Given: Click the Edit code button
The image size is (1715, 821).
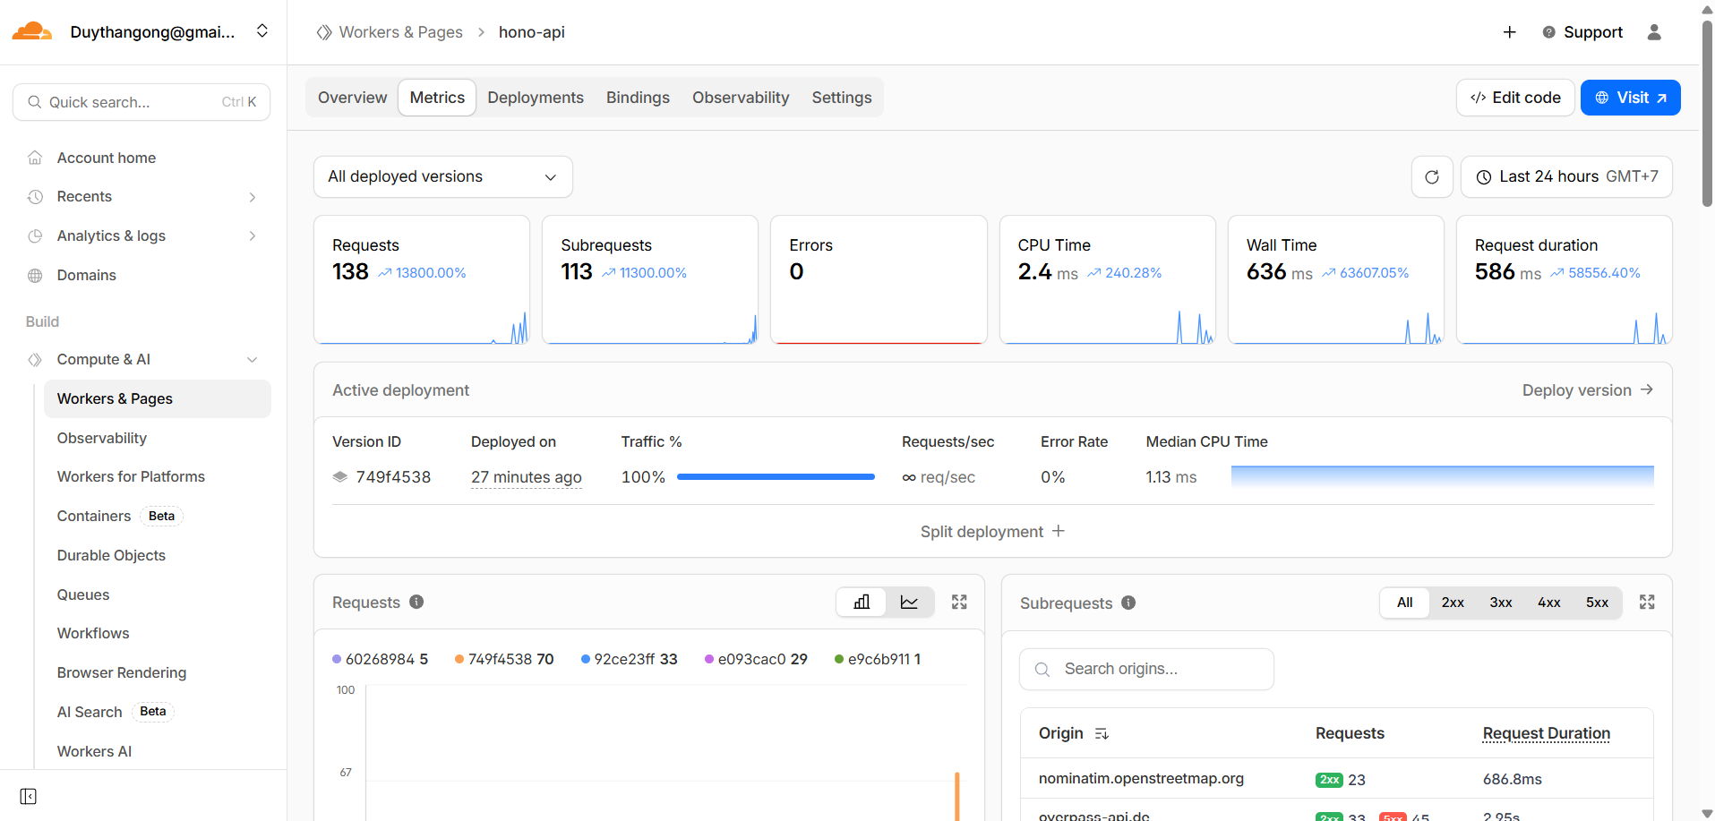Looking at the screenshot, I should pos(1514,97).
